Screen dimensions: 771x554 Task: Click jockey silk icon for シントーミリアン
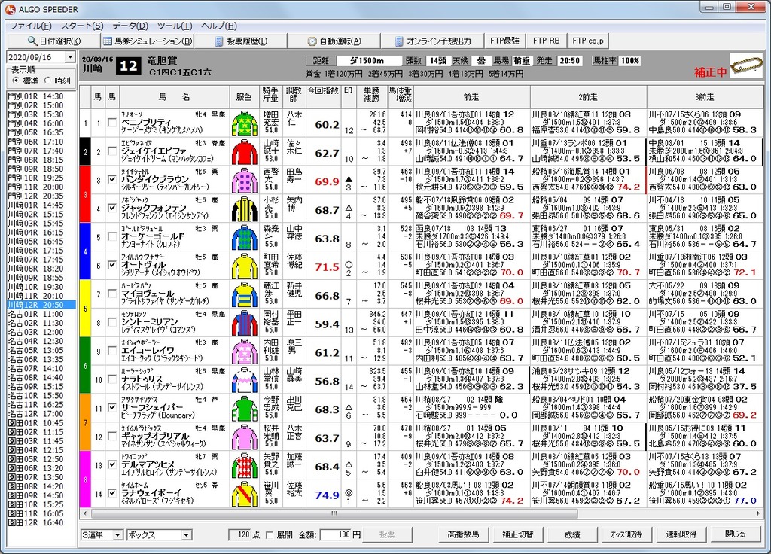click(245, 323)
